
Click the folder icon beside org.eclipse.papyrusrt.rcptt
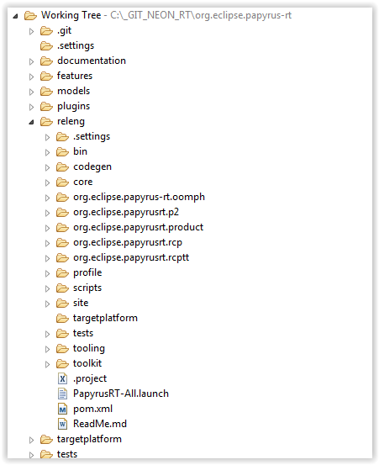tap(62, 257)
